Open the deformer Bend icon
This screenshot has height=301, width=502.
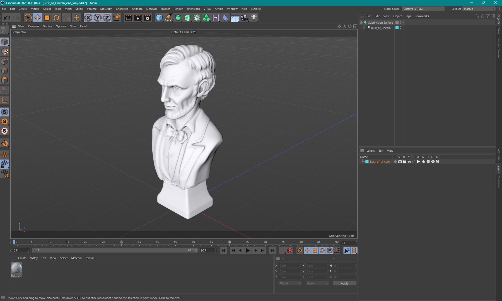pos(225,18)
